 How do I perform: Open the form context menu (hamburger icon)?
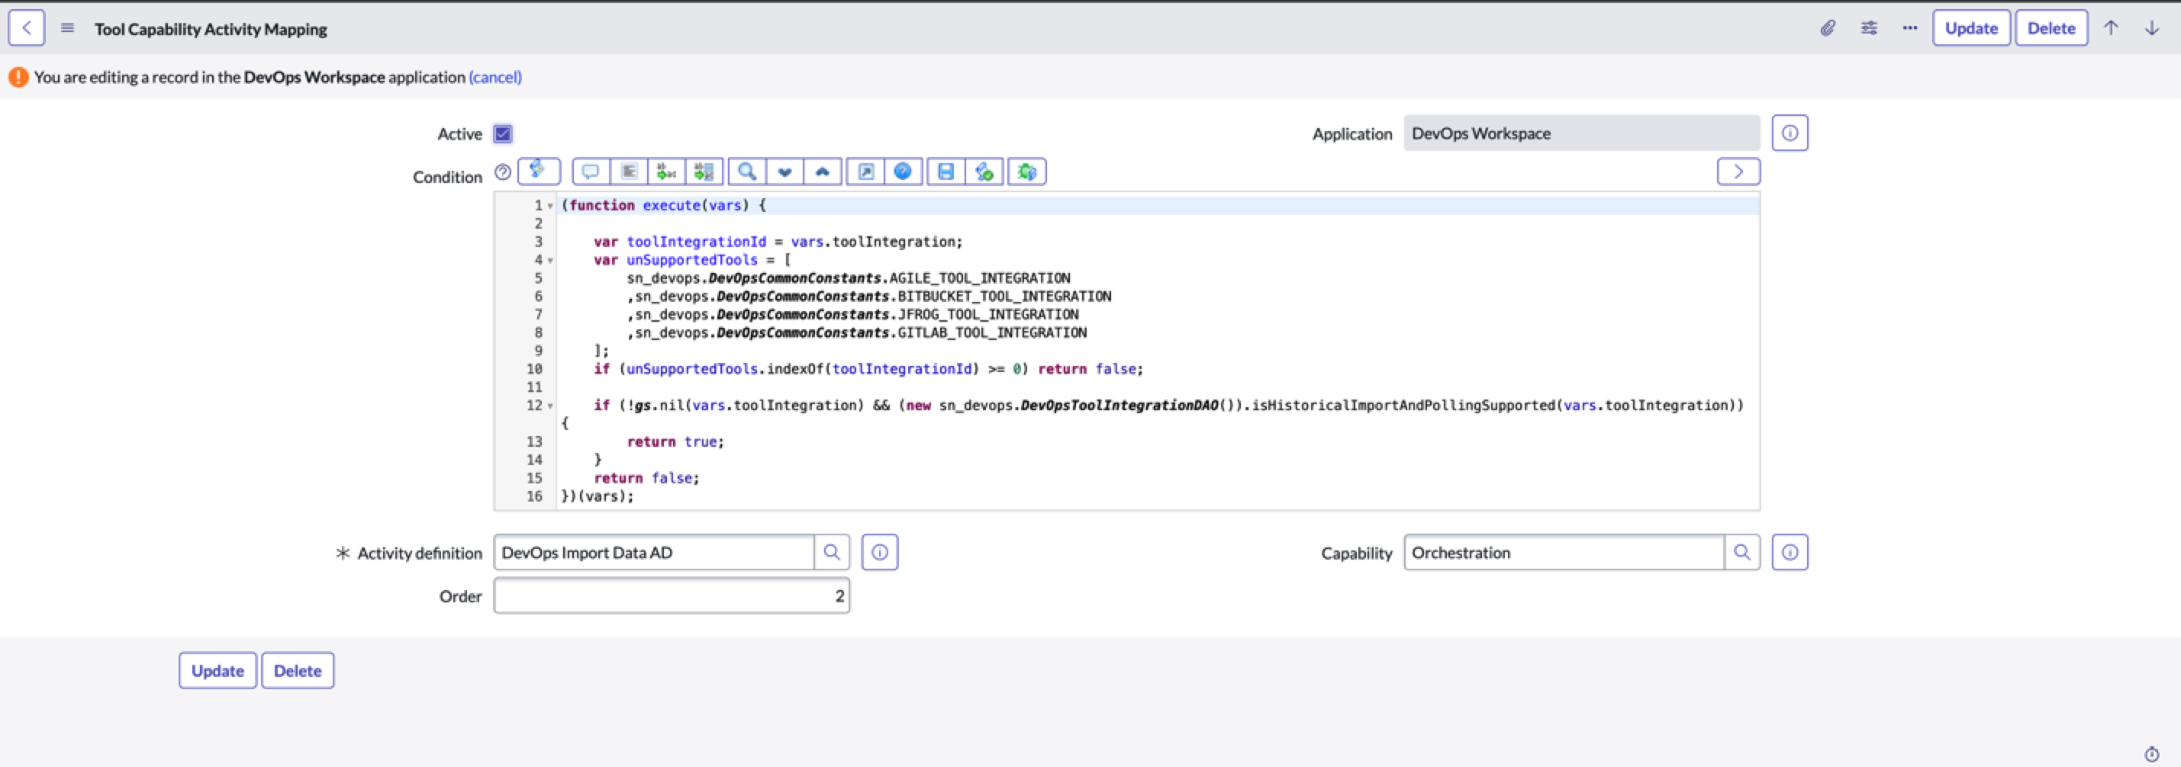68,28
